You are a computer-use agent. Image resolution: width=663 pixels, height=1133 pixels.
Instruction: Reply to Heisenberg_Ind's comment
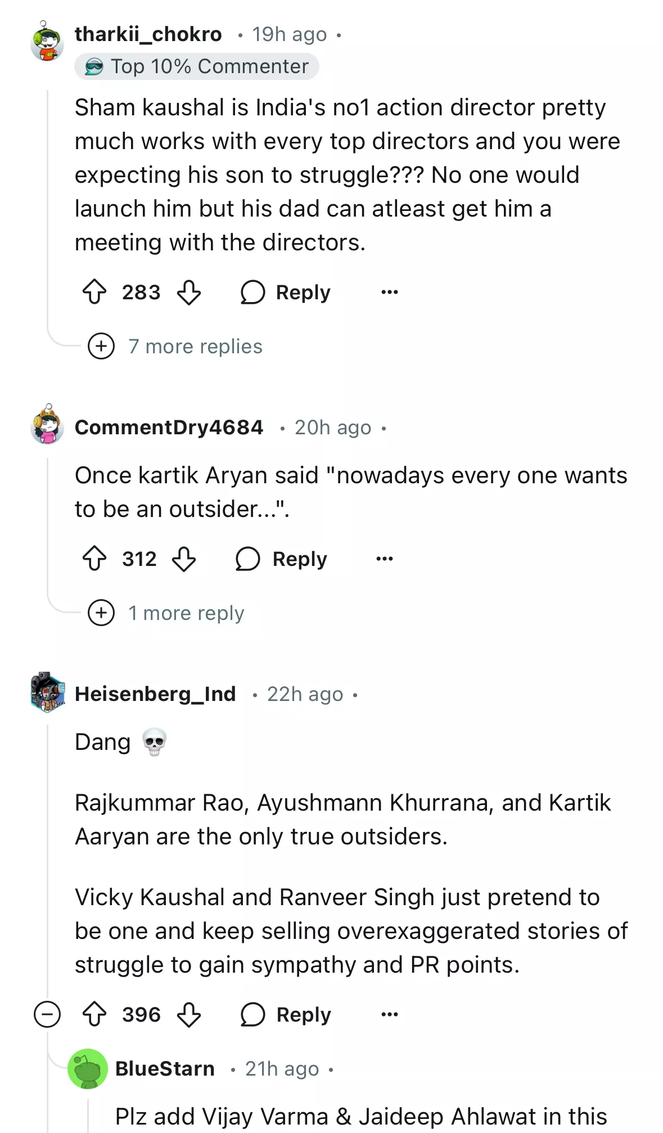point(286,1014)
